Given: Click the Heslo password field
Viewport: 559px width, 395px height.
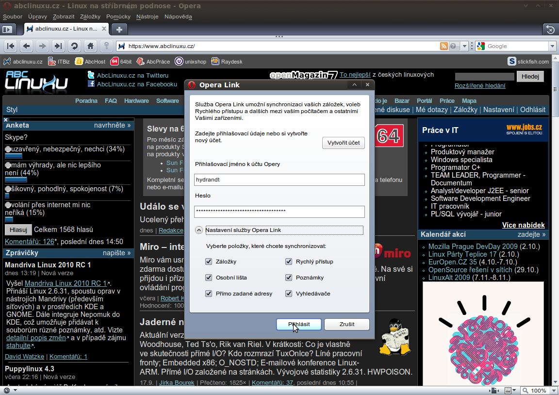Looking at the screenshot, I should point(279,212).
